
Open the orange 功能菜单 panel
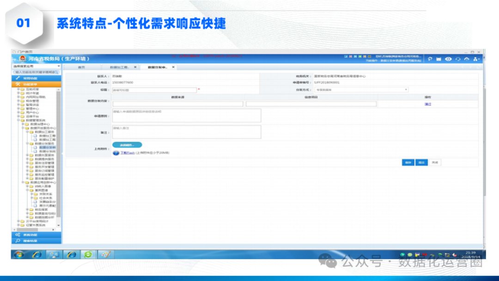(37, 84)
